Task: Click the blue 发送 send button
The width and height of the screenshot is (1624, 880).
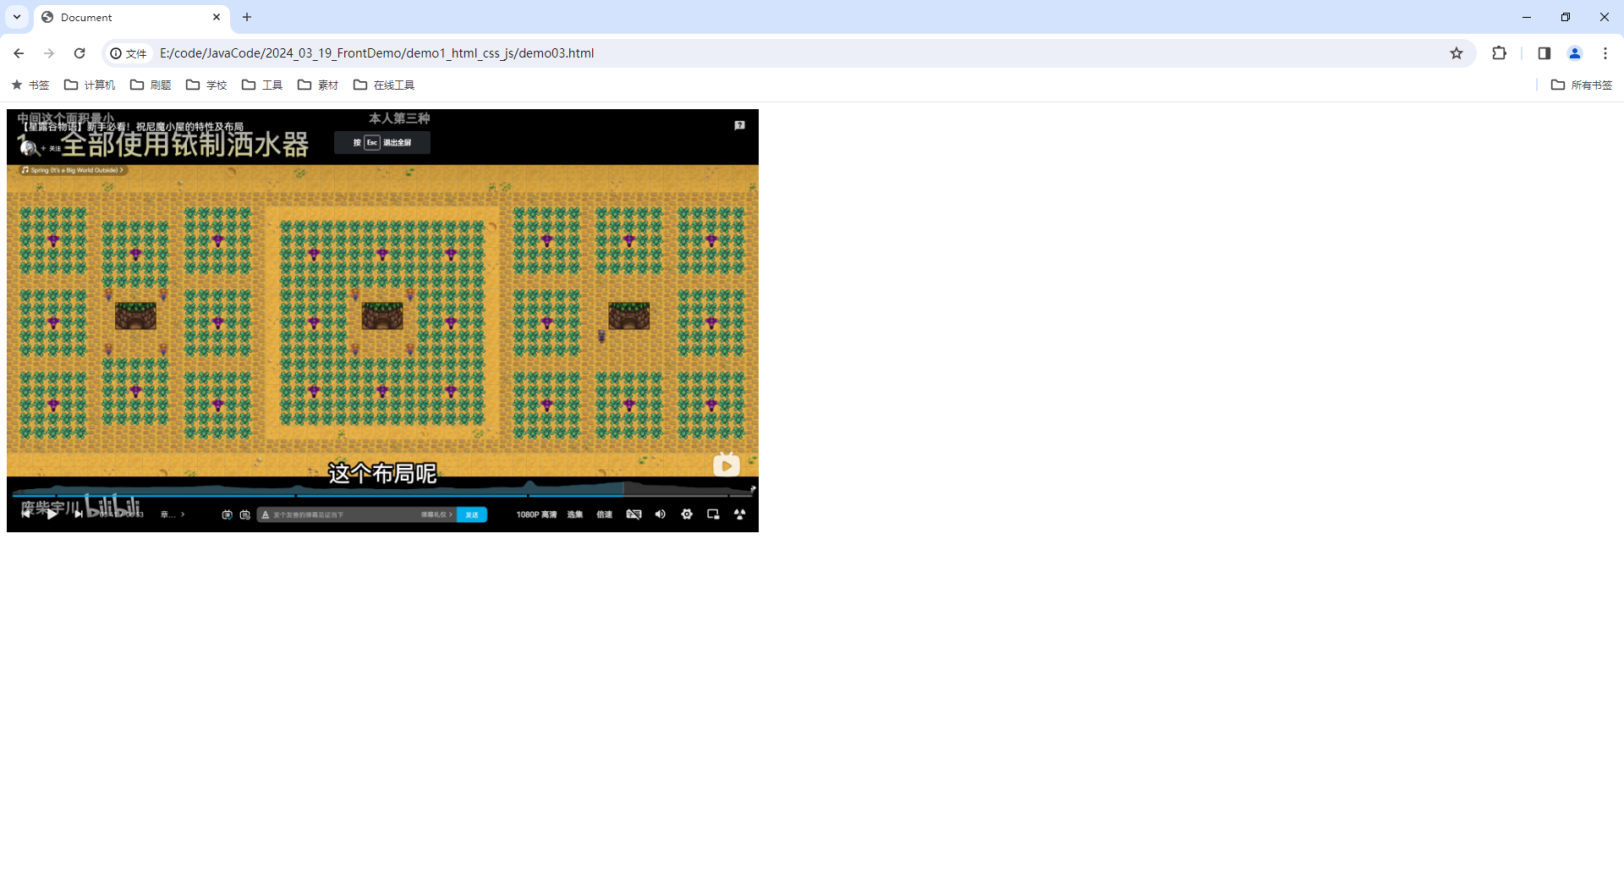Action: [x=472, y=514]
